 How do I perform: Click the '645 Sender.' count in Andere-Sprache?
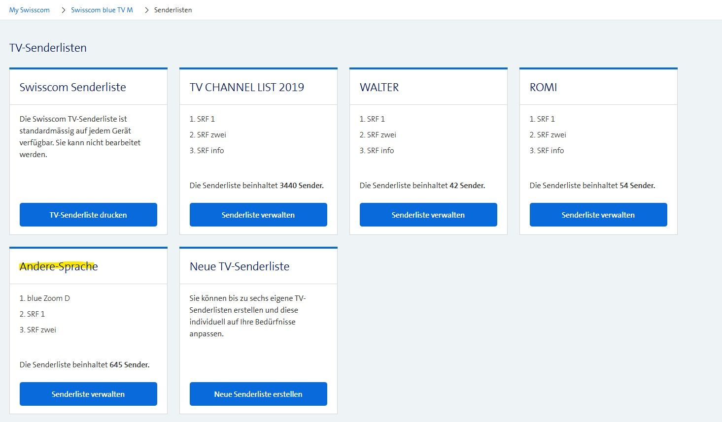(130, 365)
